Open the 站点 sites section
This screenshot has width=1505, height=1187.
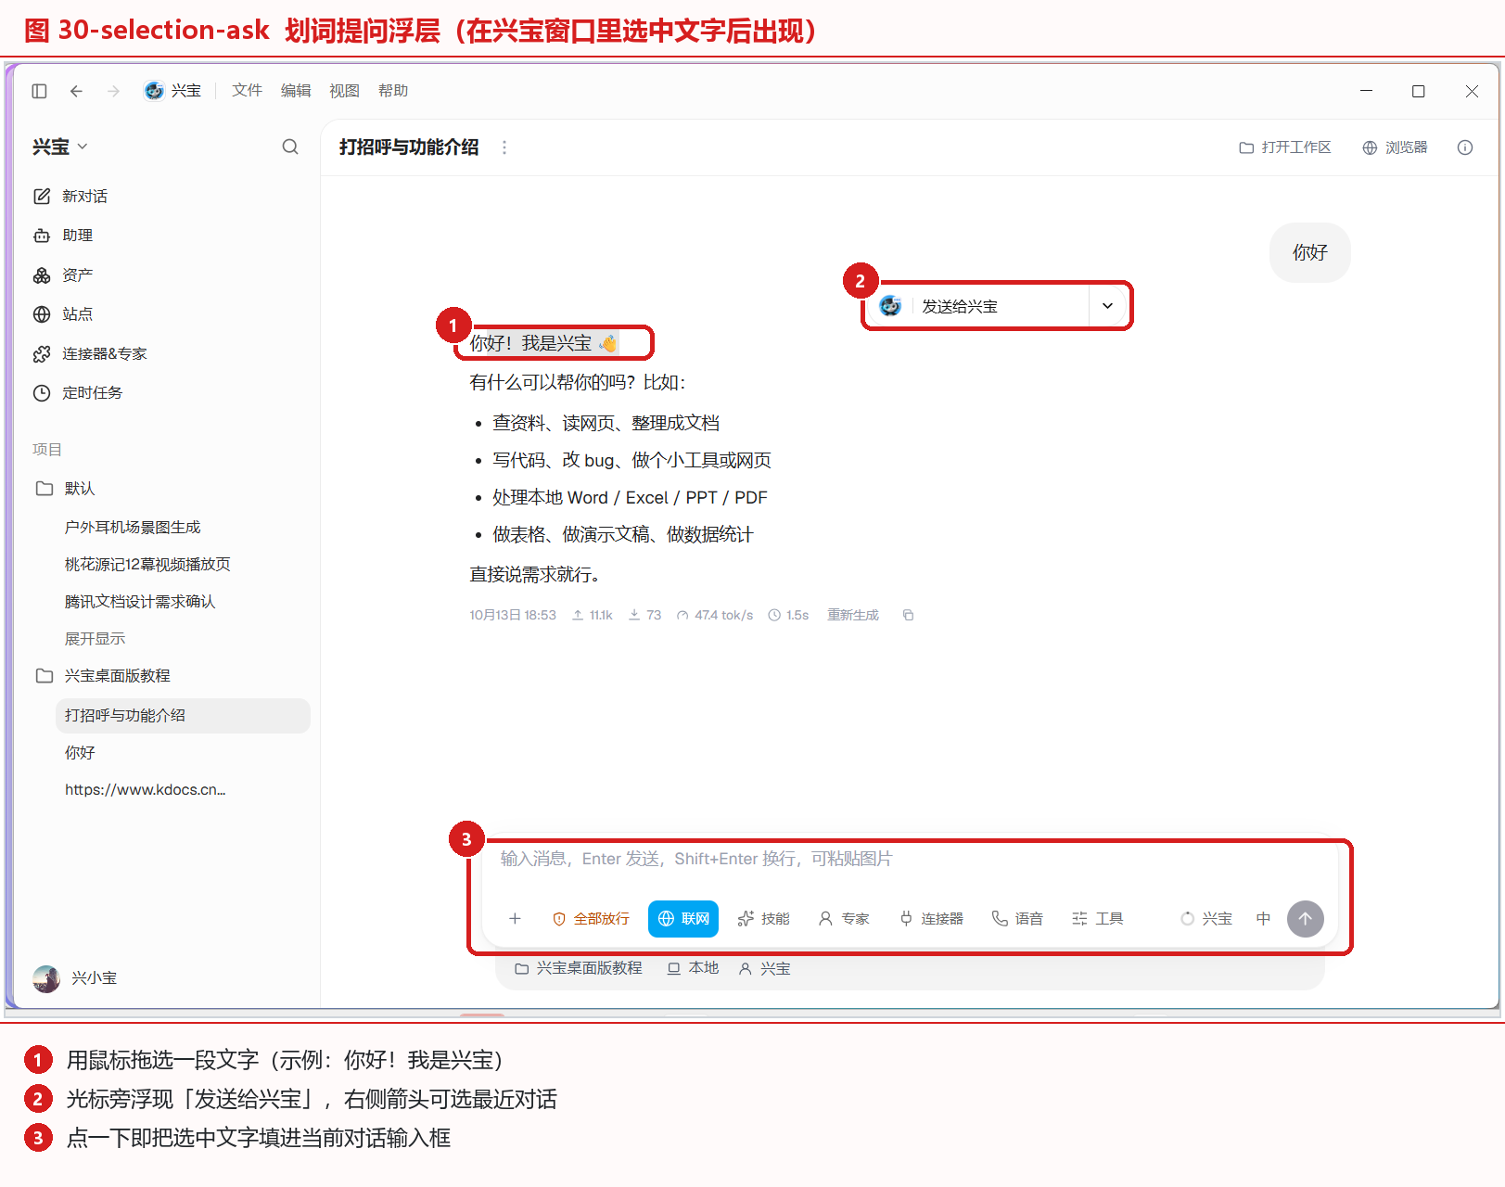[63, 314]
